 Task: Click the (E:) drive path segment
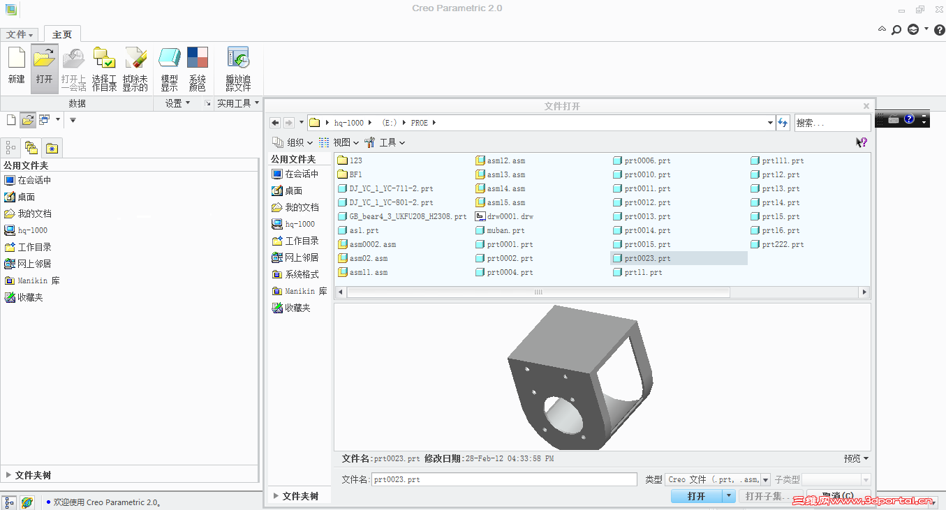click(x=390, y=123)
